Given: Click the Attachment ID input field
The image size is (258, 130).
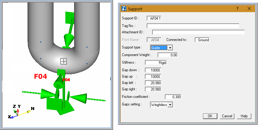Looking at the screenshot, I should click(x=198, y=32).
